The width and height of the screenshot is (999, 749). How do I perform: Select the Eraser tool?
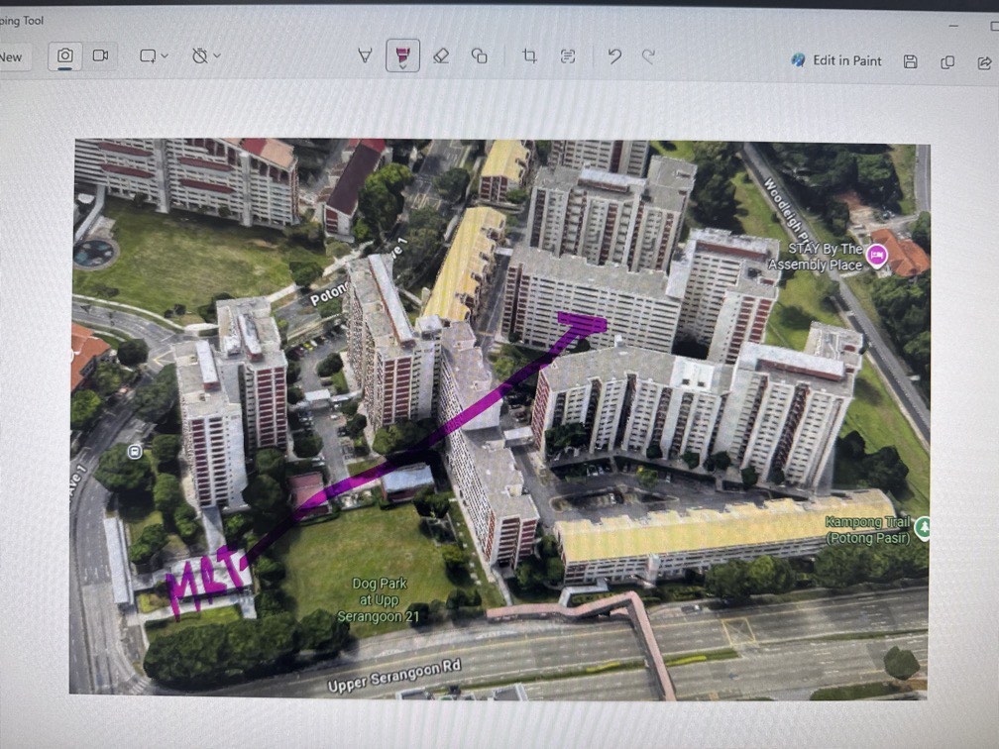[x=441, y=56]
